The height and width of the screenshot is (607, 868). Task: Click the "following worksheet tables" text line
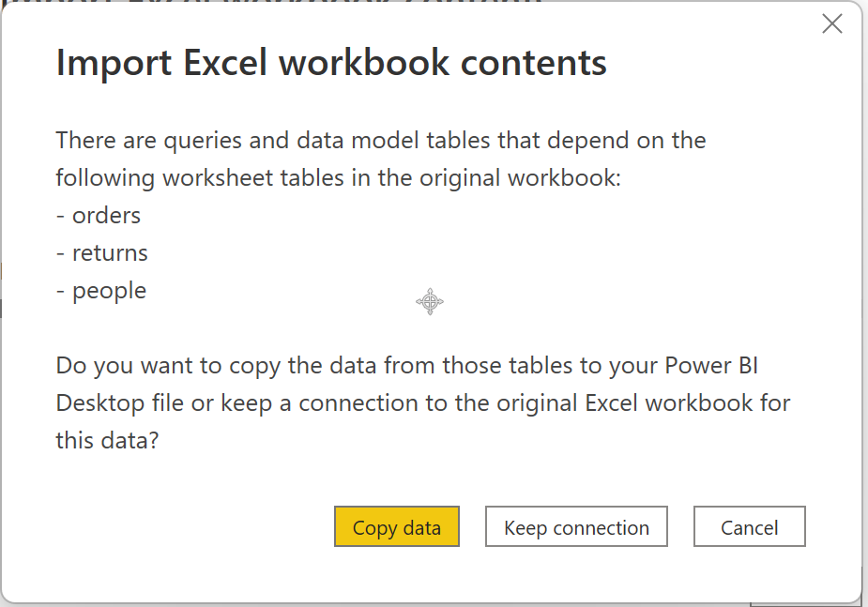338,177
